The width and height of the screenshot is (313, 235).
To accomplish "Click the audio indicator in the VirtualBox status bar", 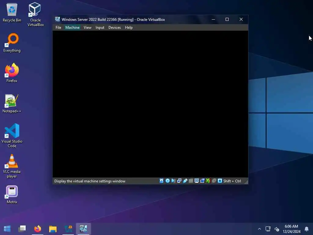I will click(x=173, y=181).
